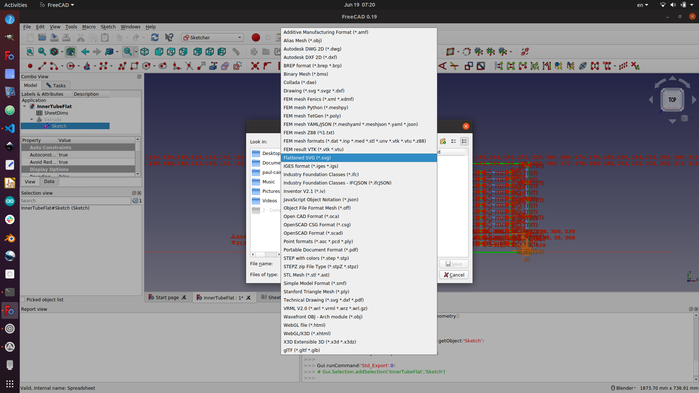Collapse the InnerTubeFlat tree node
The image size is (699, 393).
click(24, 106)
